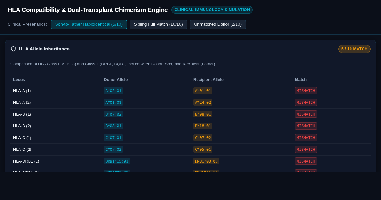Click the HLA Allele Inheritance panel title
381x200 pixels.
44,49
